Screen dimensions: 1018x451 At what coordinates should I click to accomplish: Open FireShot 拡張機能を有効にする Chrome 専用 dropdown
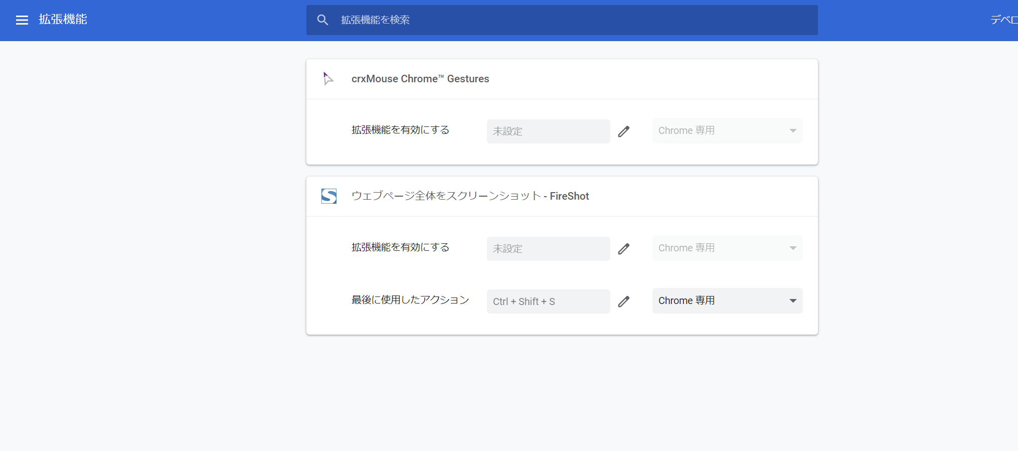click(727, 248)
